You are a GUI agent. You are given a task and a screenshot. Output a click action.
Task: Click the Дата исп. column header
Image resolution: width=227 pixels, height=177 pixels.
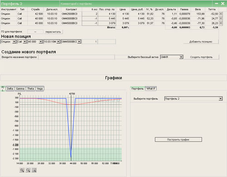52,10
